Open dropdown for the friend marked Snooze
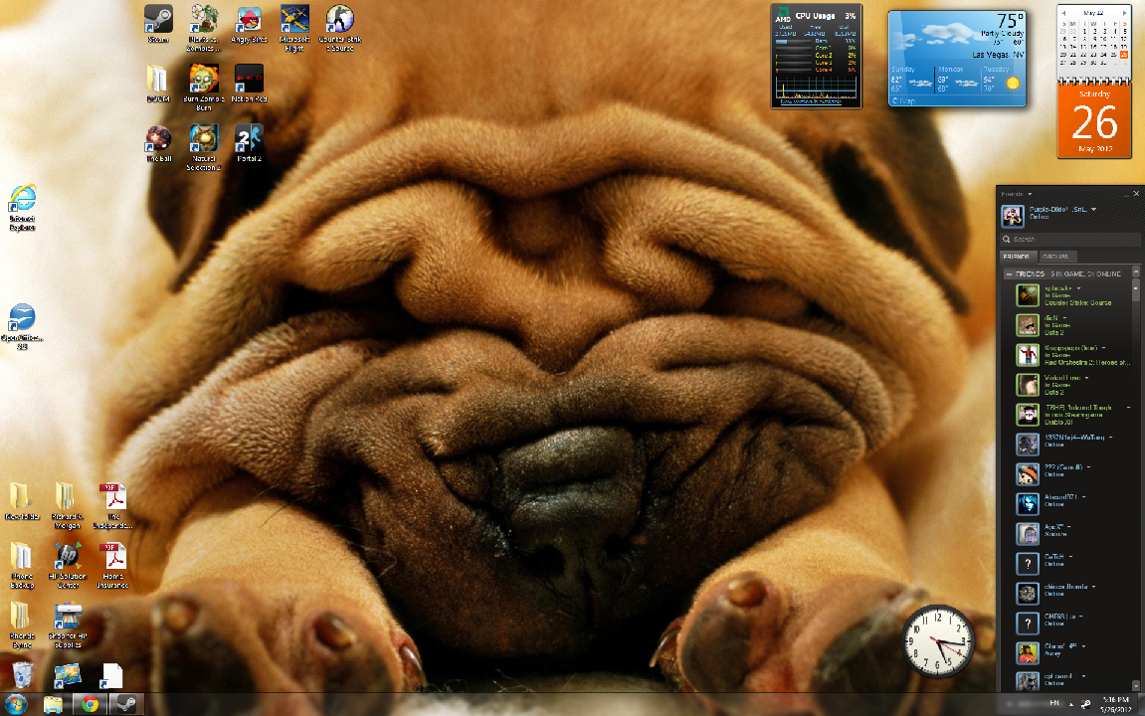The image size is (1145, 716). (x=1069, y=527)
